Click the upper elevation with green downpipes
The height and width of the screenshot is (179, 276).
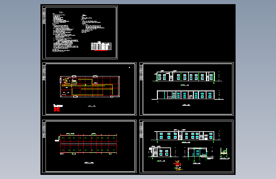[187, 77]
